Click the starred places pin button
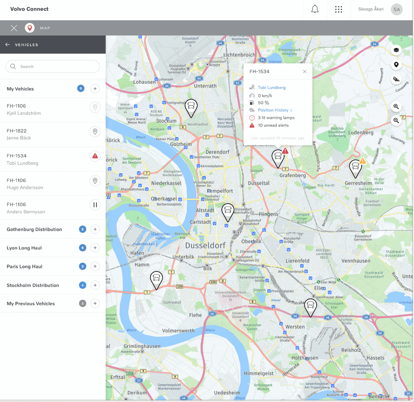Screen dimensions: 414x402 [396, 65]
